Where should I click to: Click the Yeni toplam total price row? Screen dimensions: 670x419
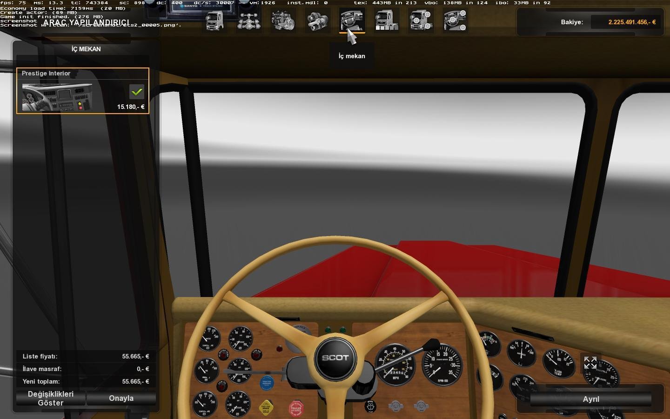[86, 382]
